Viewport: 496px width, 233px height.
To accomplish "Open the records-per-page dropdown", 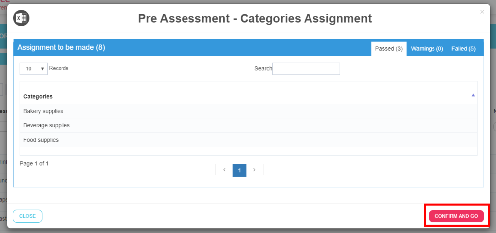I will (x=34, y=69).
